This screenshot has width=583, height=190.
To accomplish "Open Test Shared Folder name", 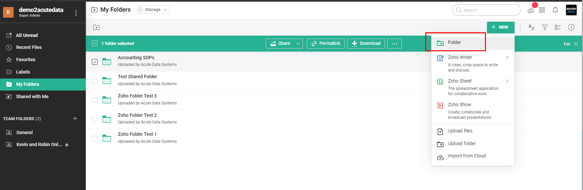I will coord(137,77).
